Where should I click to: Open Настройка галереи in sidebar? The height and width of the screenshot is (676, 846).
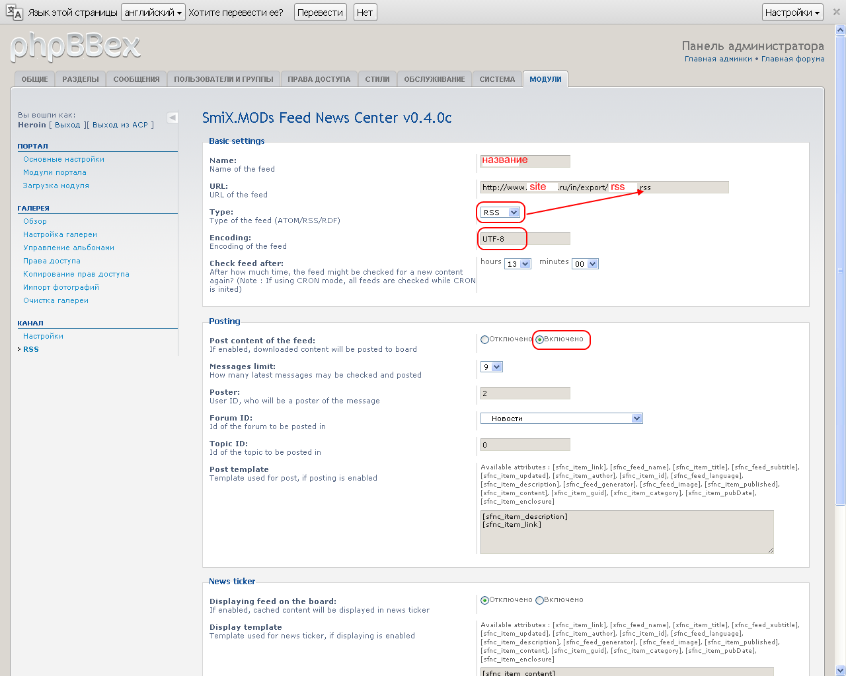tap(60, 234)
